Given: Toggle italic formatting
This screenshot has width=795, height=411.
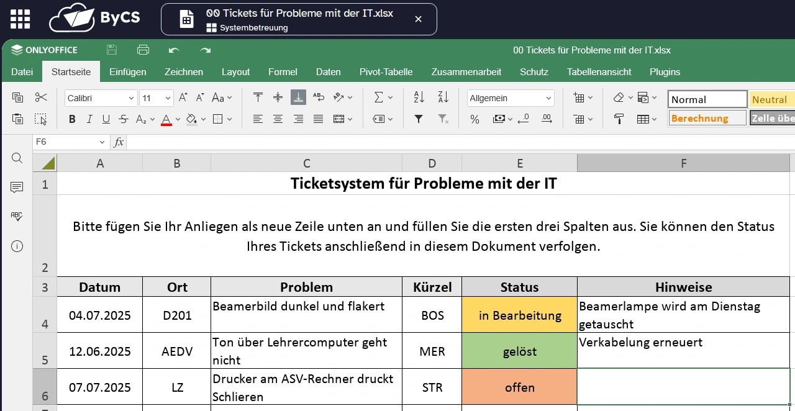Looking at the screenshot, I should (x=89, y=119).
